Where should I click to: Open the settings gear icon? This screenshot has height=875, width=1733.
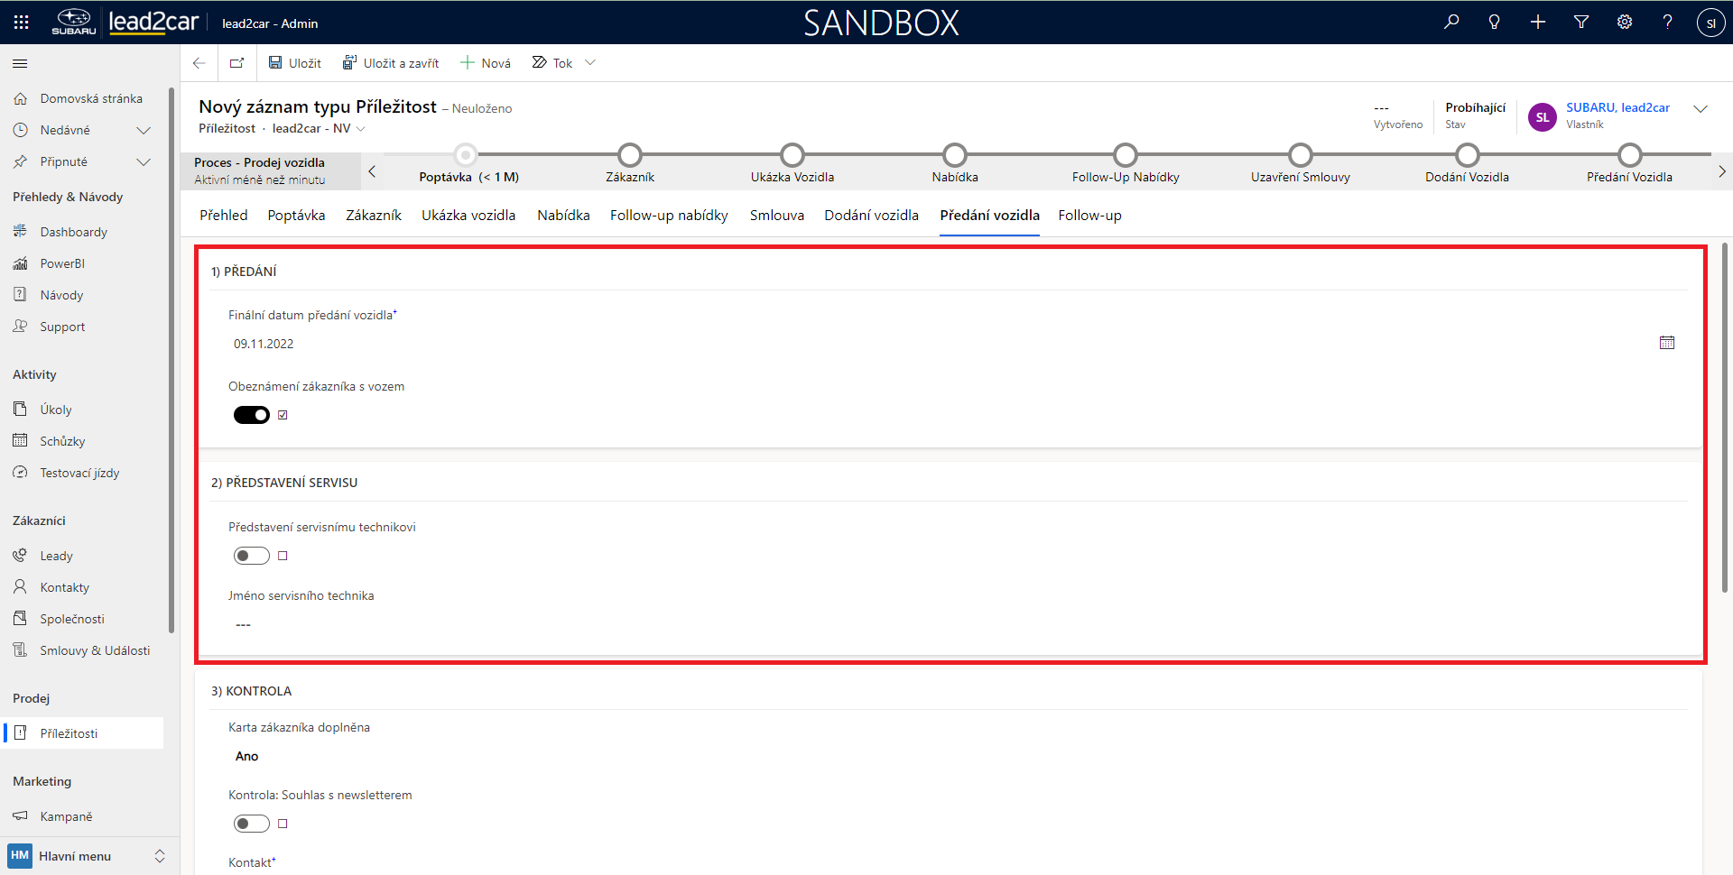[1625, 23]
